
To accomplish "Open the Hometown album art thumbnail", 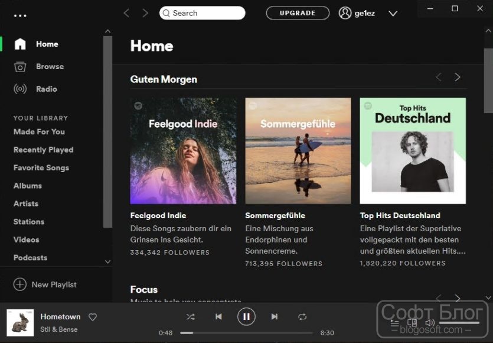I will pos(20,323).
